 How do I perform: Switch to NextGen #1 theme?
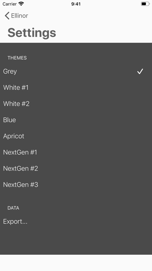[x=76, y=152]
